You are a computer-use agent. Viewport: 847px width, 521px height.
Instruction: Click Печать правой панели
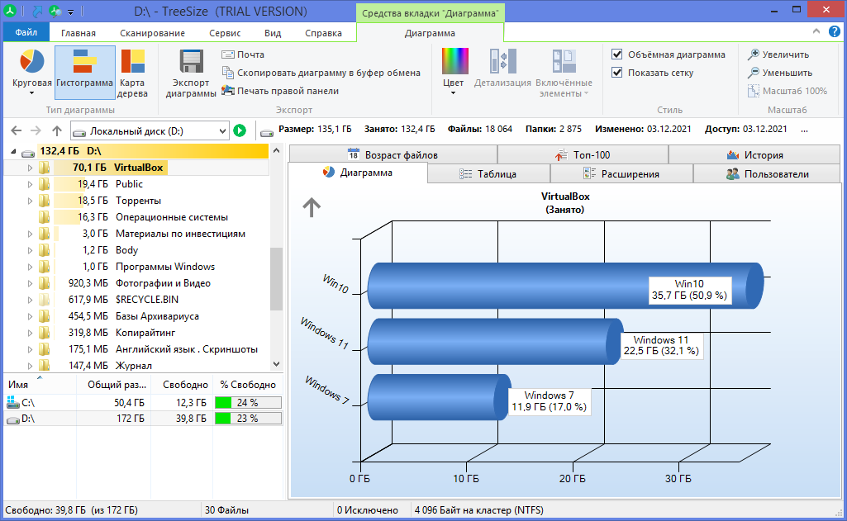pos(280,91)
